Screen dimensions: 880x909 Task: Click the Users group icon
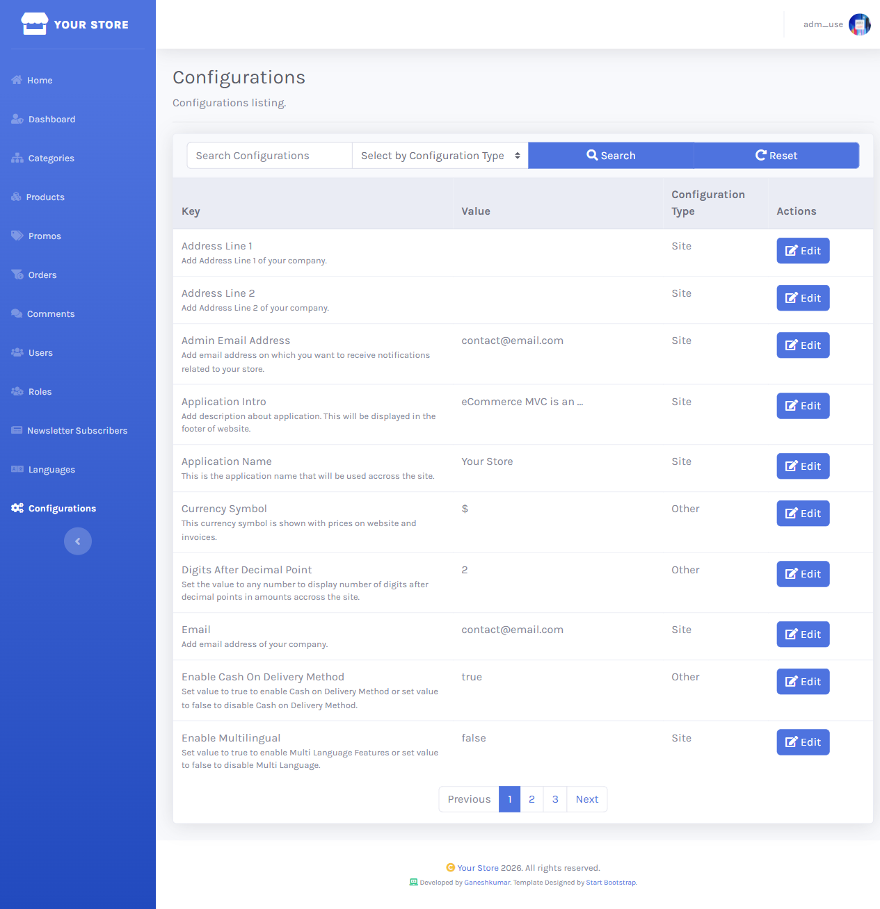point(17,352)
